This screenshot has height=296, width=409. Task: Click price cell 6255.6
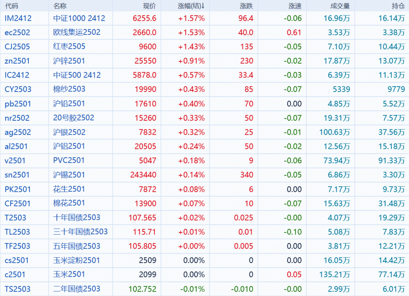click(x=145, y=18)
